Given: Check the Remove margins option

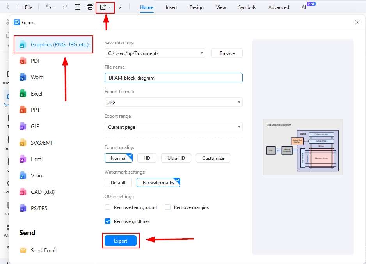Looking at the screenshot, I should (168, 207).
